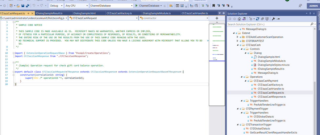The image size is (320, 135).
Task: Toggle Preview Selected Items in Solution Explorer
Action: (278, 19)
